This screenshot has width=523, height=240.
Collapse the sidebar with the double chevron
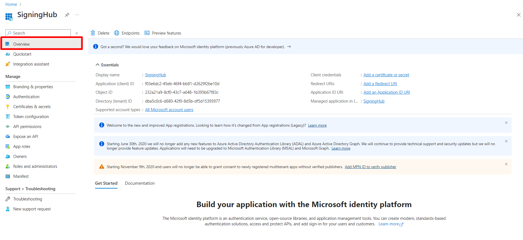77,33
